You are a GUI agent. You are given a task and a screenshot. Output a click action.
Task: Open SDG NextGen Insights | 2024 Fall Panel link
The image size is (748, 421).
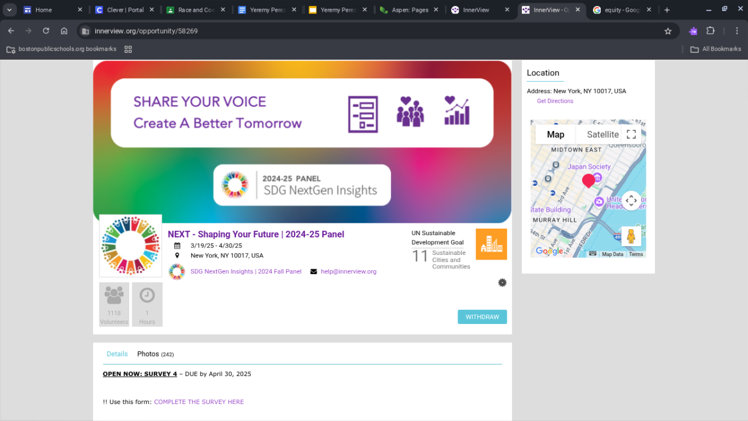(x=246, y=271)
